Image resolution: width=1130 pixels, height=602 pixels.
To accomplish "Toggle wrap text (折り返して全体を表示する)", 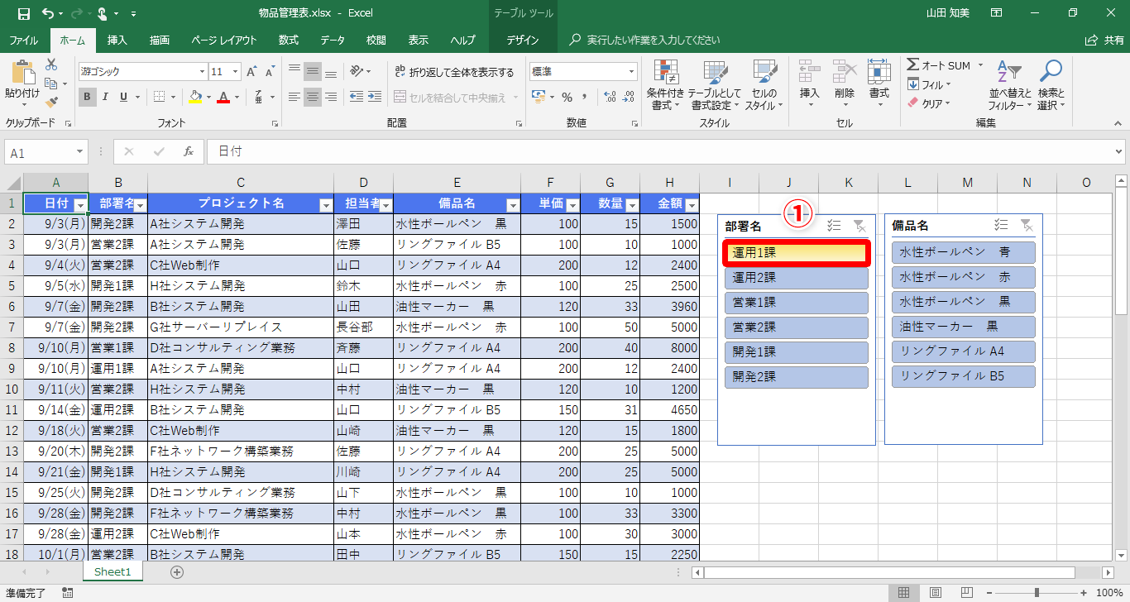I will point(454,72).
